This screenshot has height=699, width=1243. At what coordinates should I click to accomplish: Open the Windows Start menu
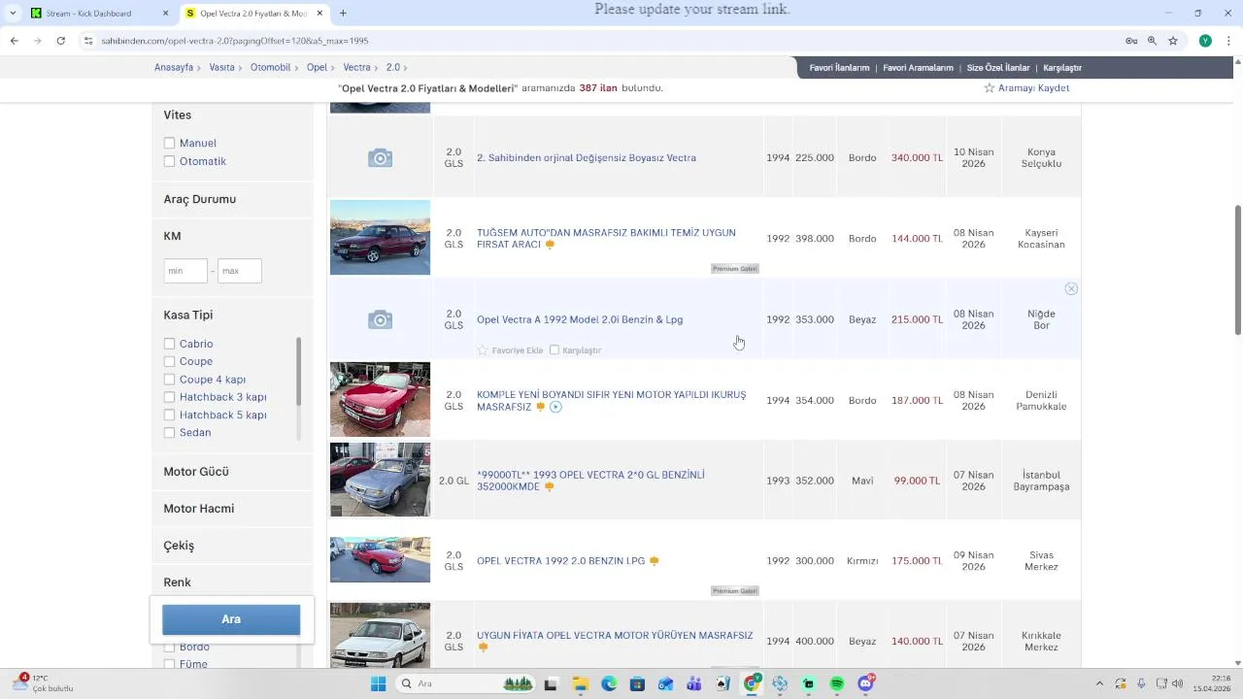click(379, 683)
